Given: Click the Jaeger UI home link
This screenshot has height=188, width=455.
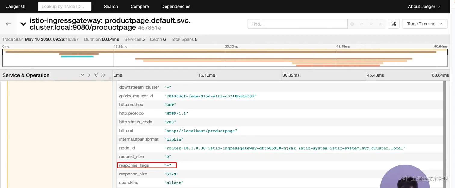Looking at the screenshot, I should [16, 6].
